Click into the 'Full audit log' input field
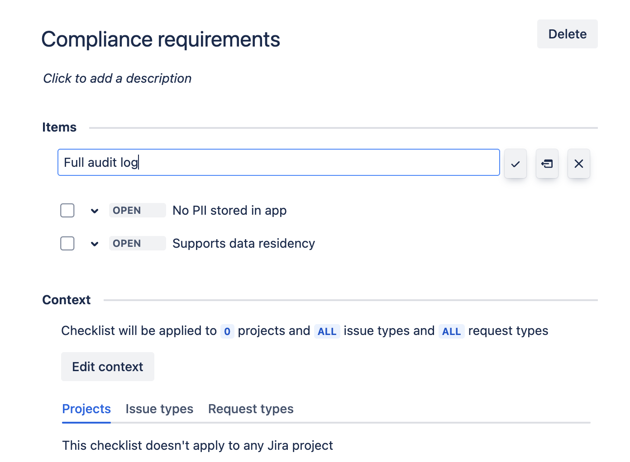 click(x=278, y=162)
